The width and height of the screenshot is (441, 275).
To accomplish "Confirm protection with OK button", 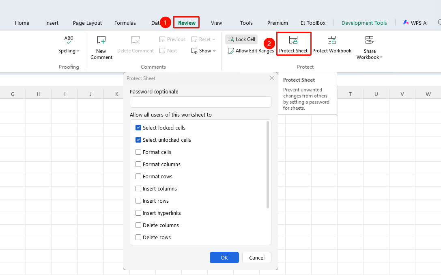I will click(x=224, y=258).
